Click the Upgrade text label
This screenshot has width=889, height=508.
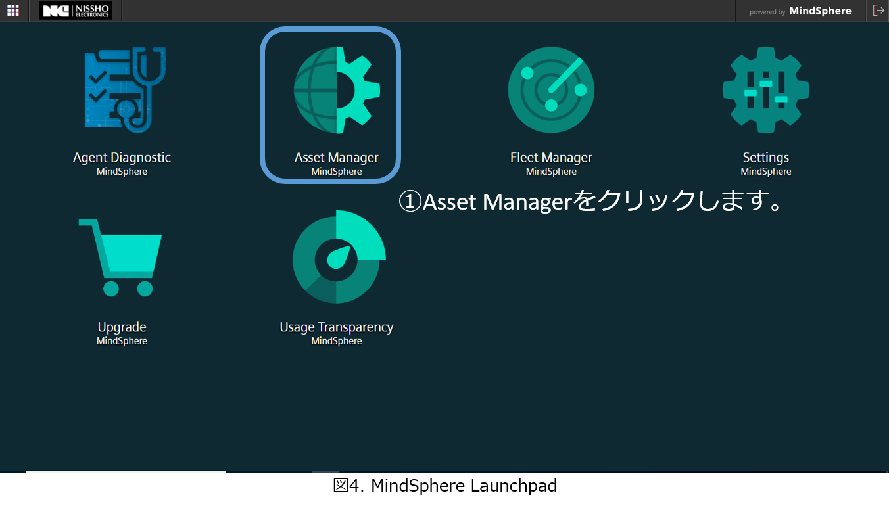122,327
